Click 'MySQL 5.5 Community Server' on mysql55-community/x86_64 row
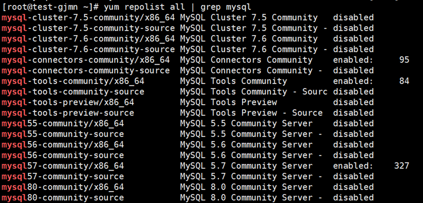Screen dimensions: 423x203 pos(246,123)
